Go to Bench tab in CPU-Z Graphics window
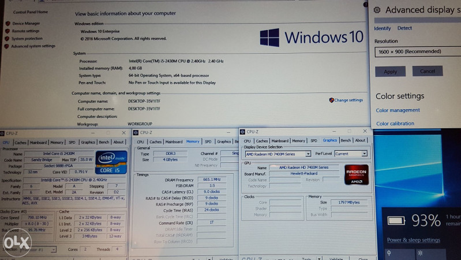This screenshot has height=260, width=461. (346, 140)
